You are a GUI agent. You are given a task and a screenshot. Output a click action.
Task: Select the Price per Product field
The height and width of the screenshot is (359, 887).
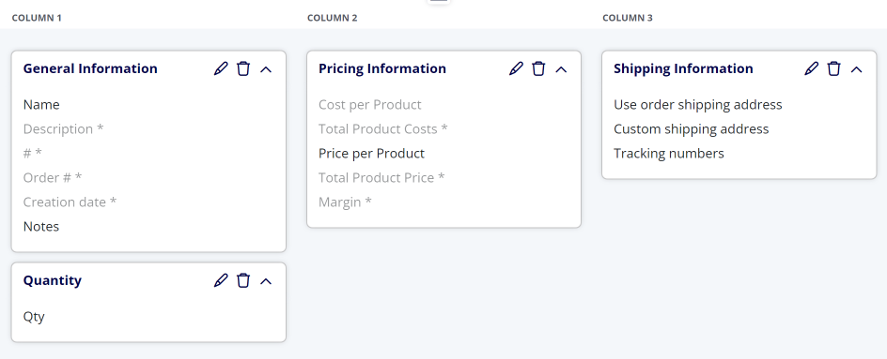click(x=372, y=154)
